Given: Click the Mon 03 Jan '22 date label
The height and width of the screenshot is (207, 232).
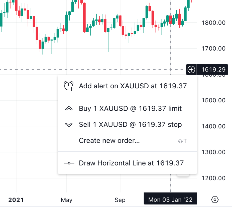Looking at the screenshot, I should click(x=170, y=200).
